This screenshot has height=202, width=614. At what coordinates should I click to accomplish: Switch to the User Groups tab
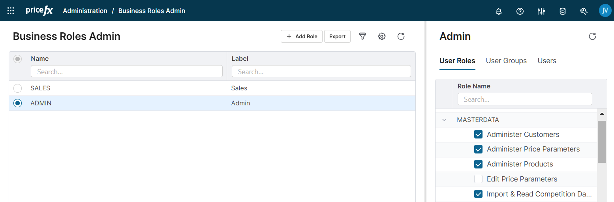point(506,61)
